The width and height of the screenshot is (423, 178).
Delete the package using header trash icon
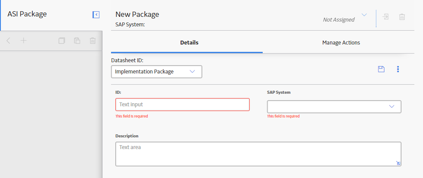(x=402, y=17)
